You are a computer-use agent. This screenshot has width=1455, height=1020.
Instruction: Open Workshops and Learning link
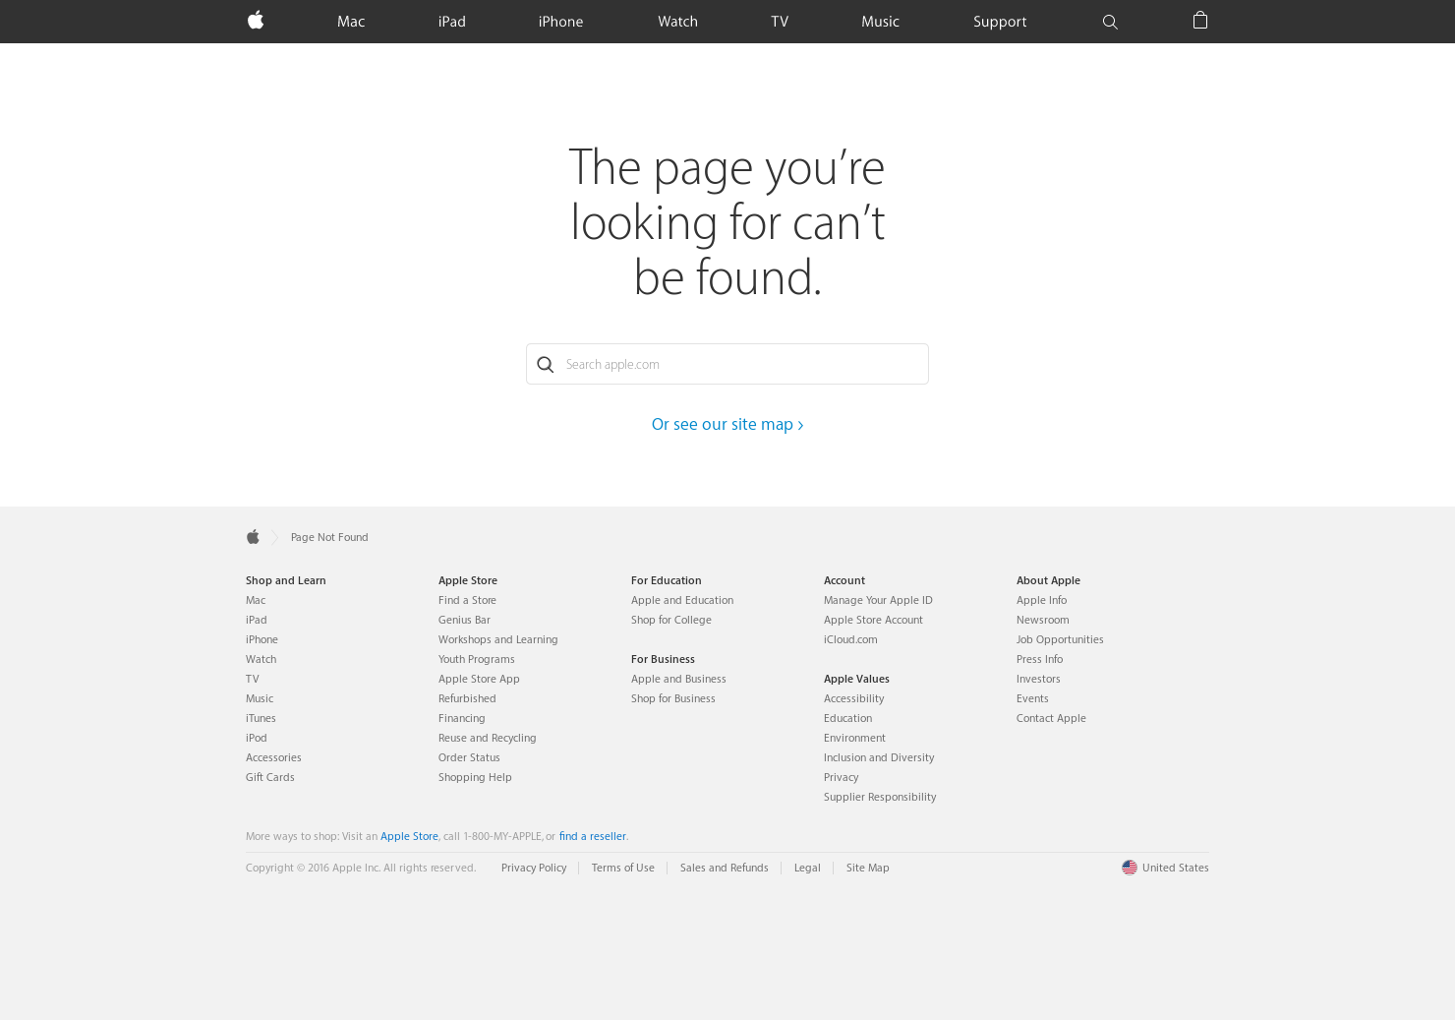[497, 639]
